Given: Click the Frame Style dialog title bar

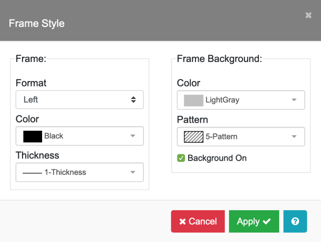Looking at the screenshot, I should 37,23.
